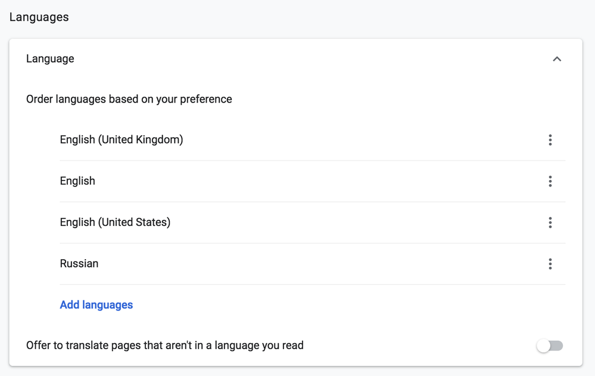Select the Russian row in the language list

point(79,263)
